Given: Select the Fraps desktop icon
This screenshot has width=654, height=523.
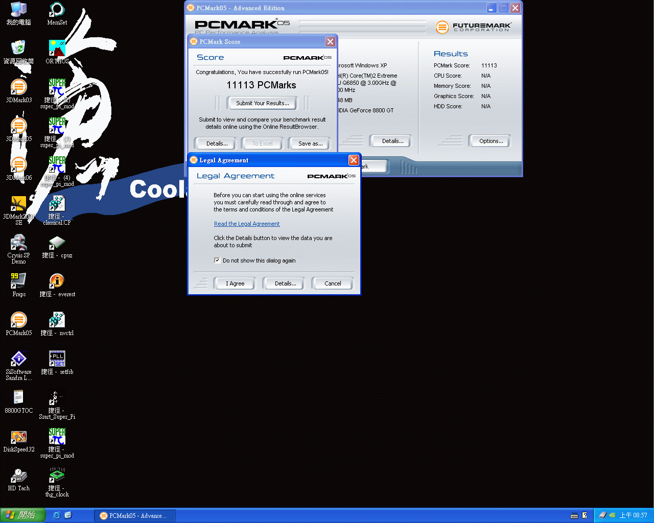Looking at the screenshot, I should coord(19,285).
